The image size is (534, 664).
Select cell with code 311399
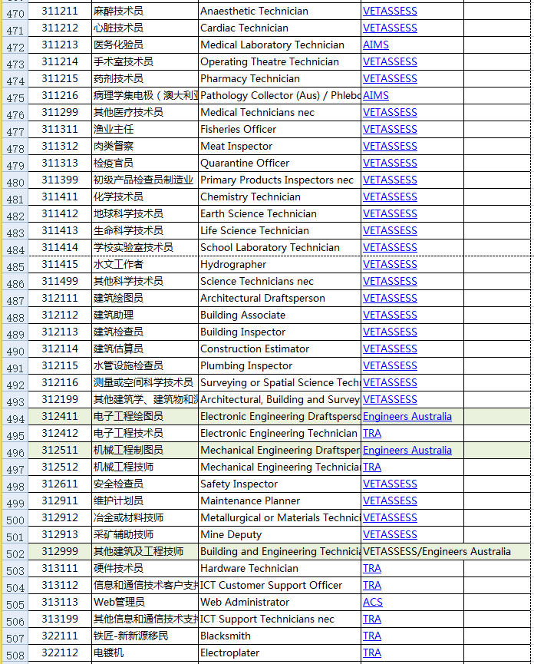60,180
